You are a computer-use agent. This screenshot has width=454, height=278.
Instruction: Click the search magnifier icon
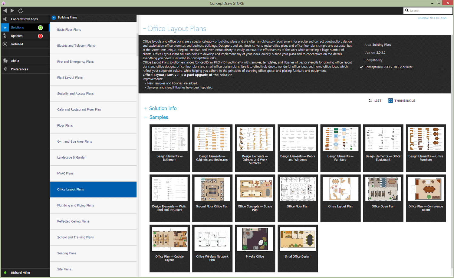click(407, 11)
